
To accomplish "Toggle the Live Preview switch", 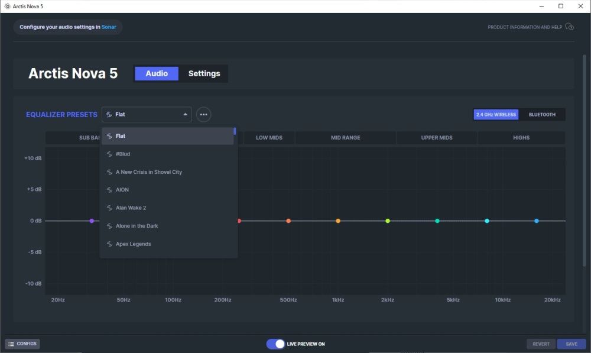I will [x=275, y=344].
